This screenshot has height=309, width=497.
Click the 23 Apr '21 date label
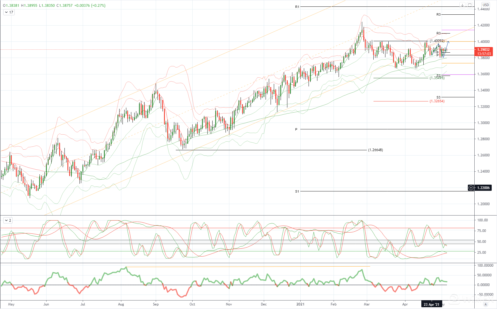pyautogui.click(x=431, y=304)
